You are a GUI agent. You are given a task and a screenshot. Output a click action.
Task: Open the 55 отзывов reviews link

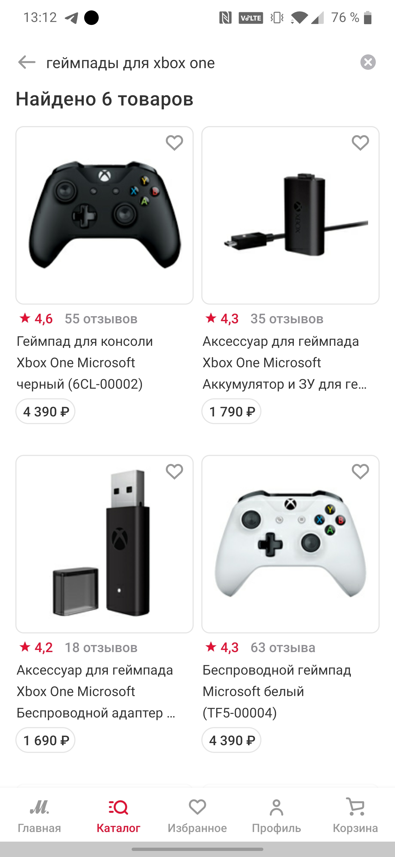tap(101, 319)
